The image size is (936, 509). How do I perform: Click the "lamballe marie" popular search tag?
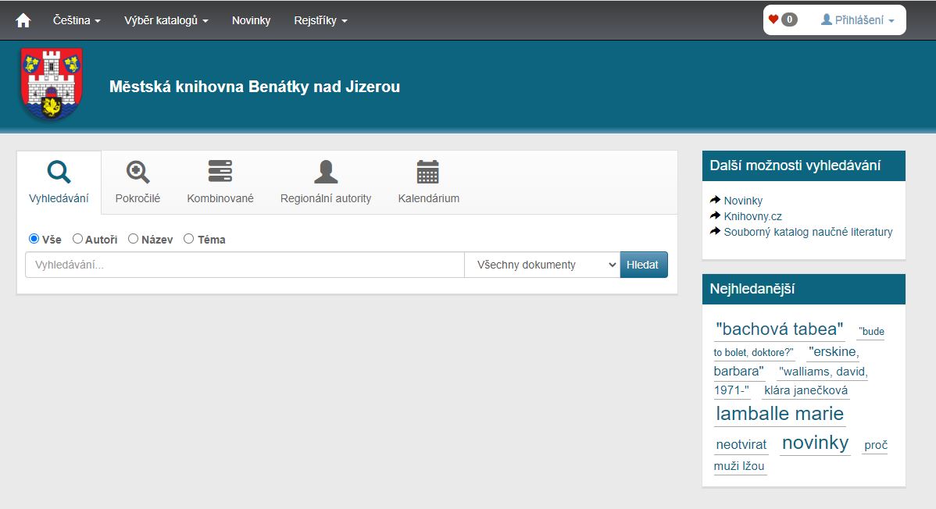780,414
